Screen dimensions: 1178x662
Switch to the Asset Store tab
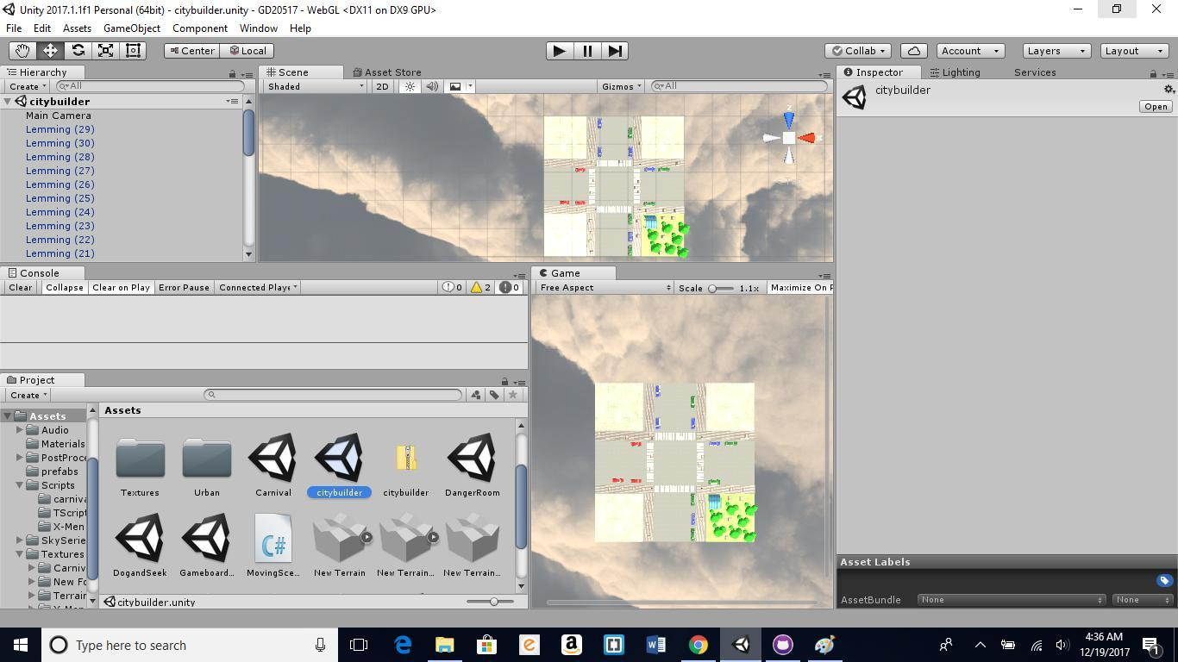pyautogui.click(x=386, y=72)
